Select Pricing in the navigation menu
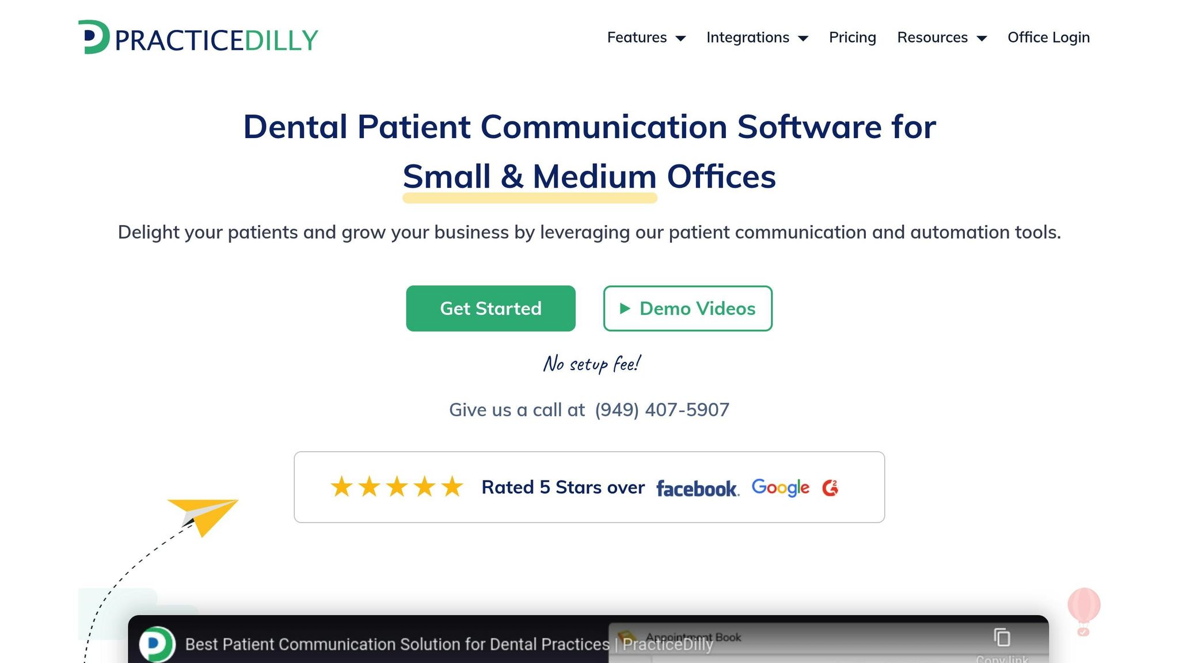Screen dimensions: 1179x663 tap(852, 37)
